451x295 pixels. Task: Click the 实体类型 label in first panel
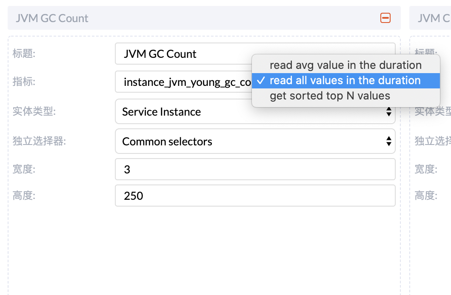pyautogui.click(x=34, y=111)
